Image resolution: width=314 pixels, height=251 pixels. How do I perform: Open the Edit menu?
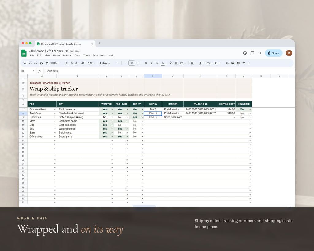tap(40, 55)
